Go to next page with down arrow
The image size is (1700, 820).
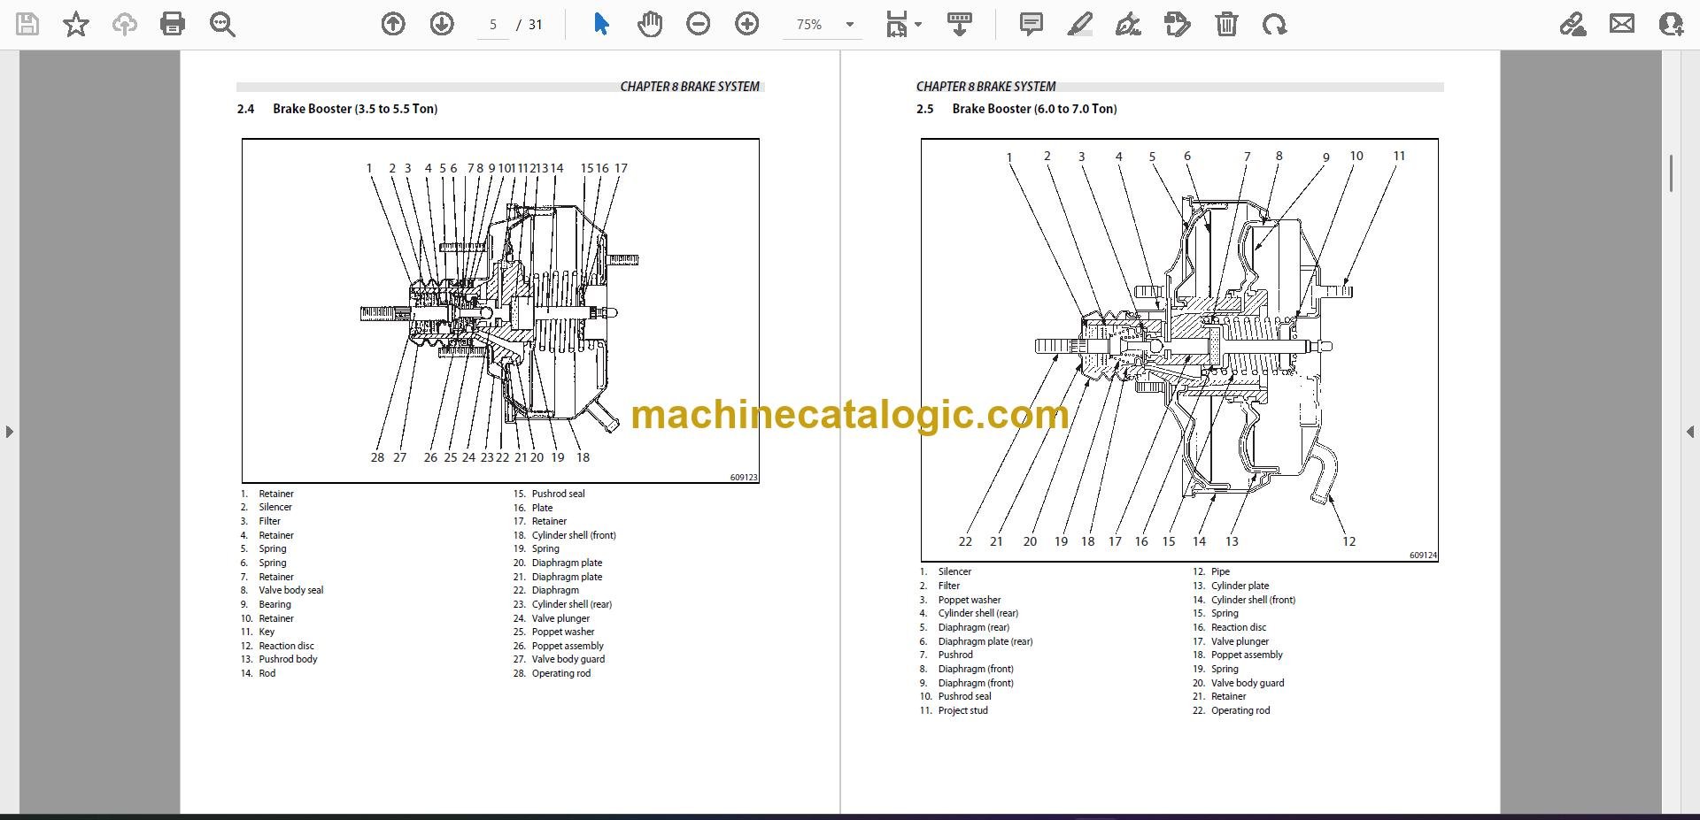click(x=442, y=24)
